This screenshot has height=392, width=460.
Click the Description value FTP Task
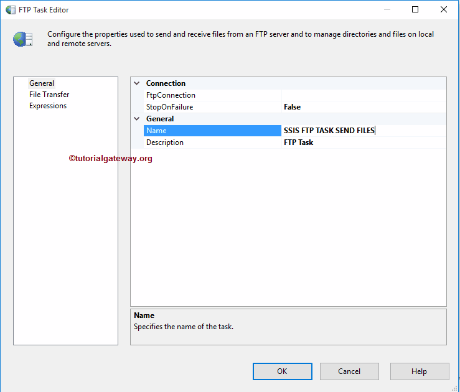[x=298, y=142]
